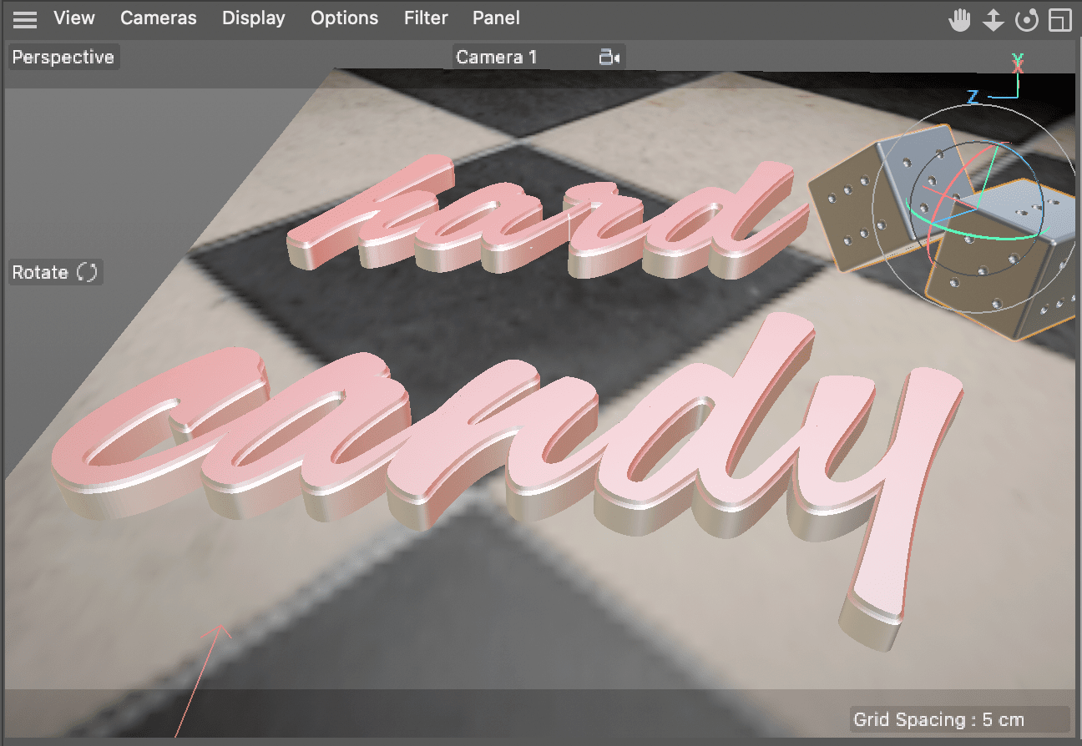Click the Perspective label button
Image resolution: width=1082 pixels, height=746 pixels.
(x=63, y=57)
